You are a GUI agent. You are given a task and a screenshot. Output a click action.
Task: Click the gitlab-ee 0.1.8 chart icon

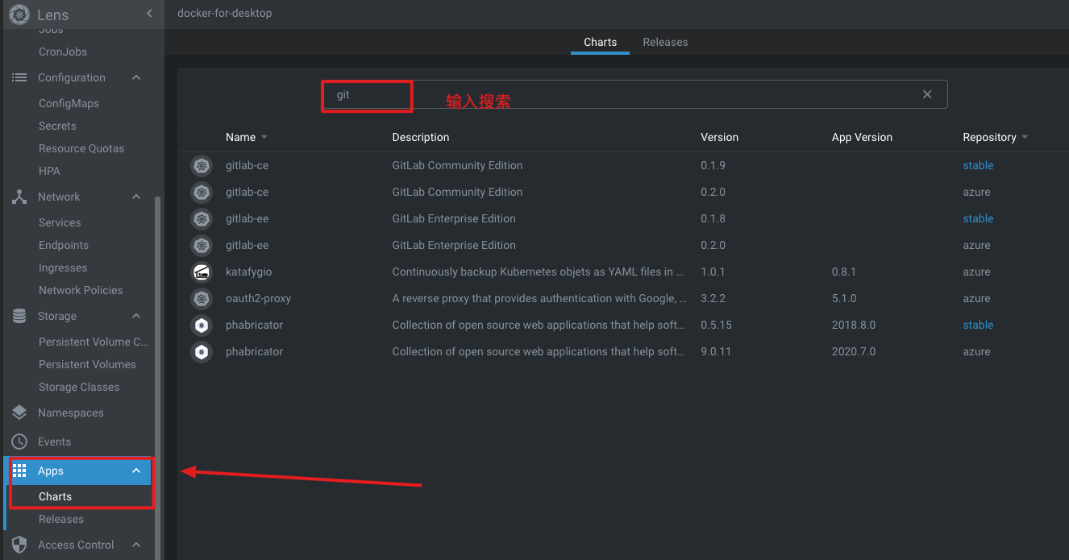pyautogui.click(x=202, y=219)
